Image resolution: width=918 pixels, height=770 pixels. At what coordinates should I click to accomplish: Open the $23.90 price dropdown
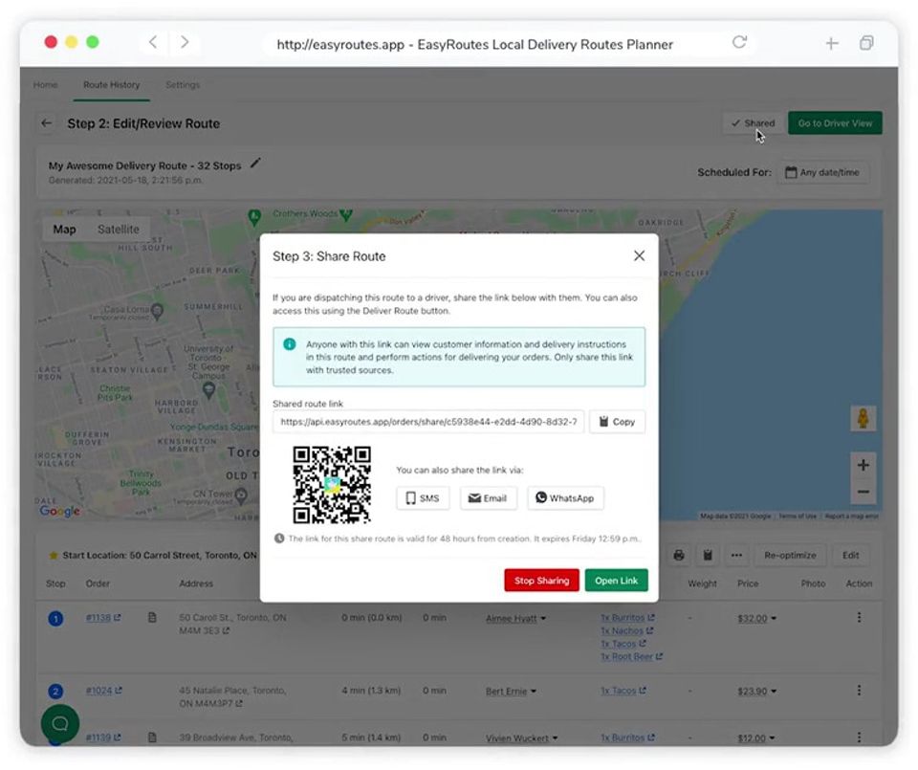click(757, 691)
